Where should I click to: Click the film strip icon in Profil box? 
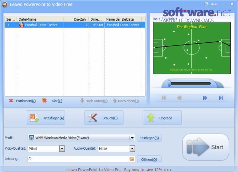click(x=31, y=138)
